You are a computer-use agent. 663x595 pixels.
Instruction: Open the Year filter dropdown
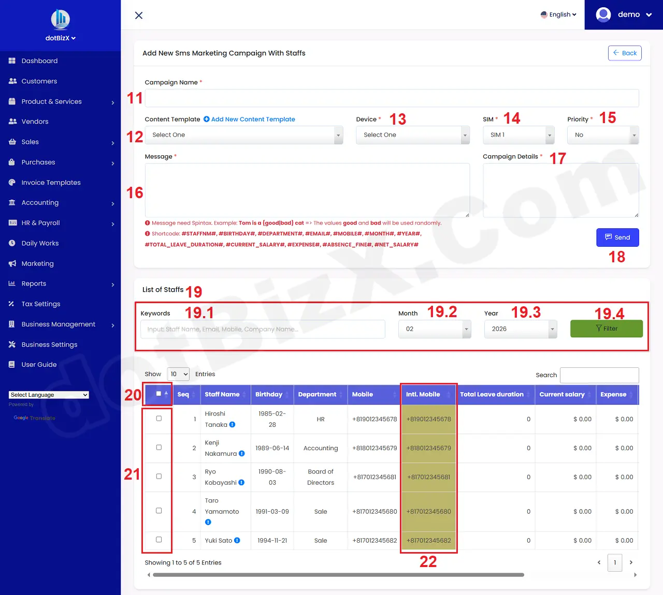[x=520, y=329]
